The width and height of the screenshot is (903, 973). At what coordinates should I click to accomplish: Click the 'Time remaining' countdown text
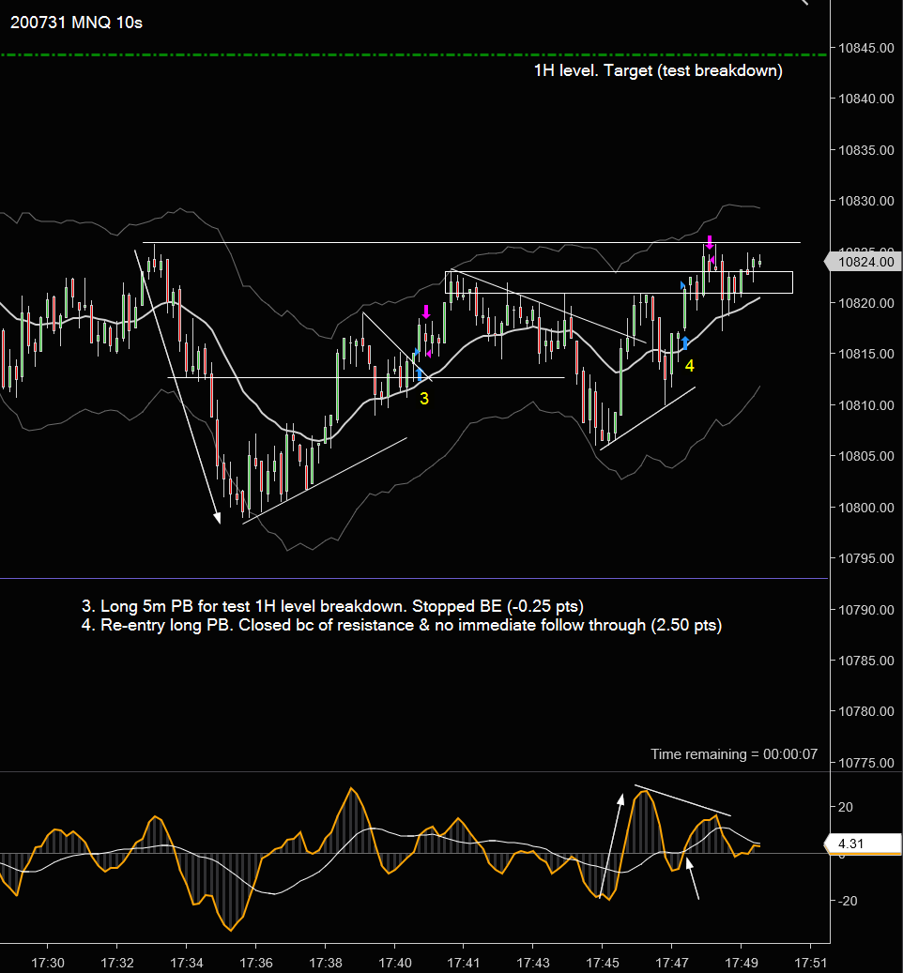pos(734,754)
